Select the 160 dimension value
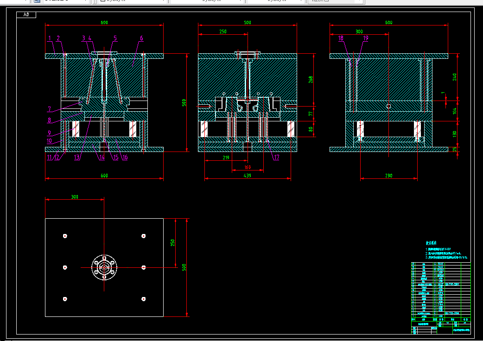 248,167
